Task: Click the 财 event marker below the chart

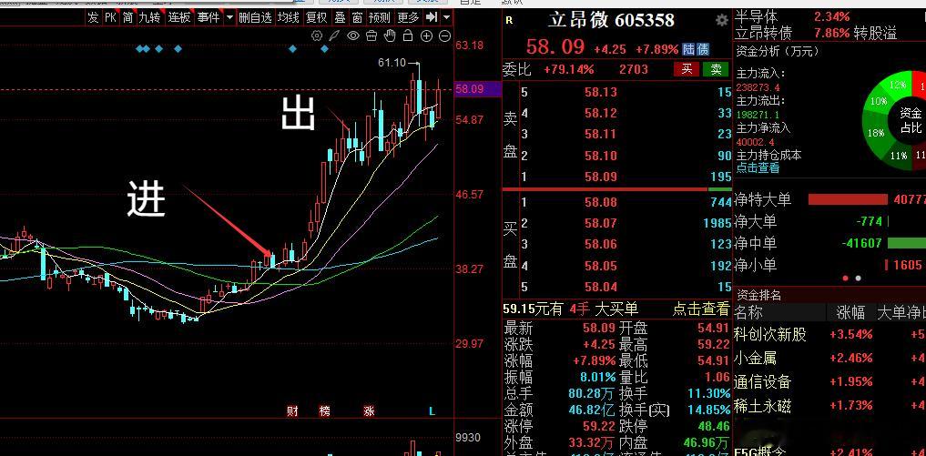Action: (x=292, y=411)
